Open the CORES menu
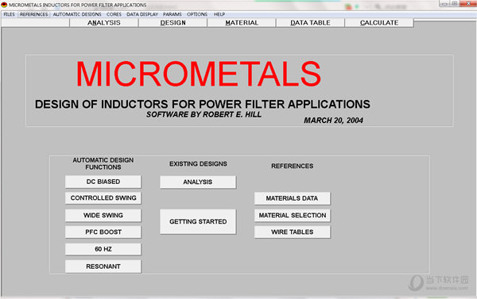The image size is (477, 299). click(x=114, y=14)
